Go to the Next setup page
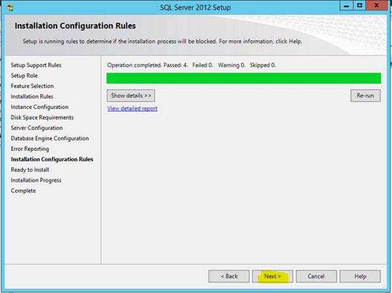 coord(272,276)
